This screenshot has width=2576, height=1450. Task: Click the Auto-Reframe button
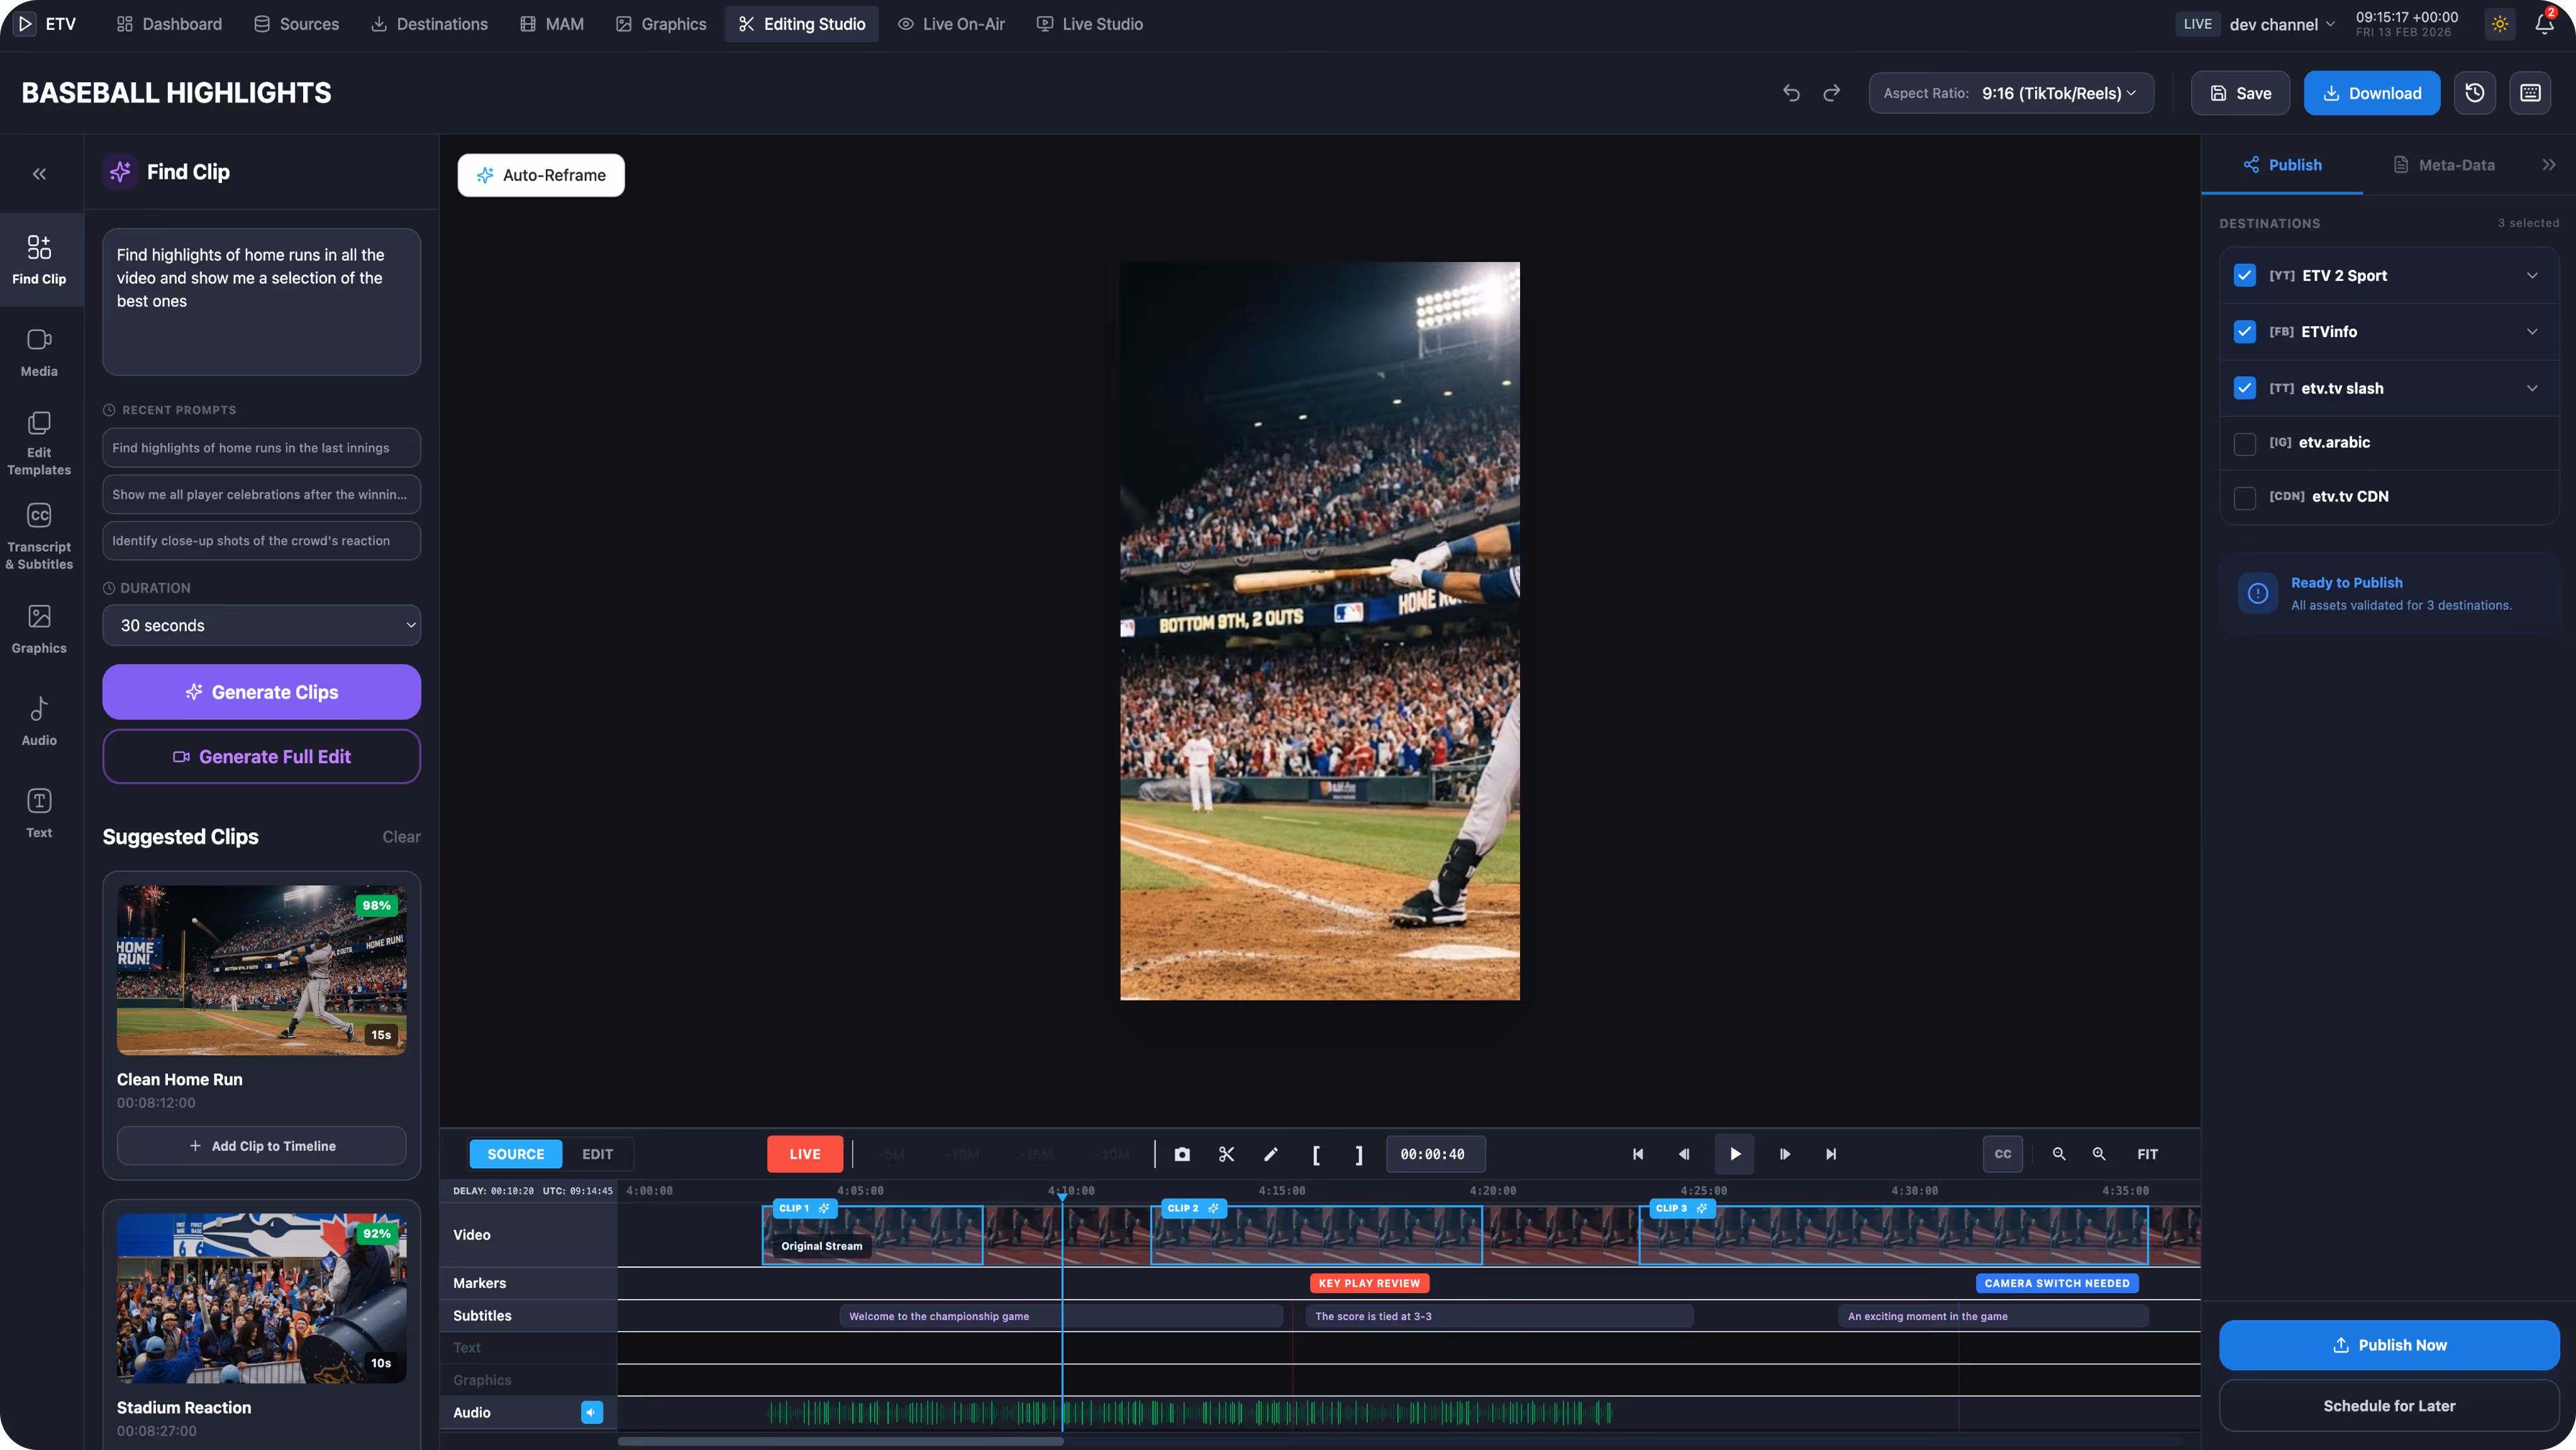(x=541, y=175)
